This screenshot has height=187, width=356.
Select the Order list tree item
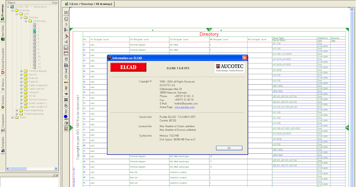point(34,78)
